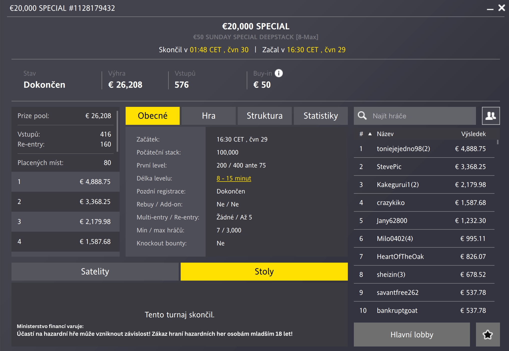This screenshot has height=351, width=509.
Task: Open the 8 - 15 minut link
Action: 234,178
